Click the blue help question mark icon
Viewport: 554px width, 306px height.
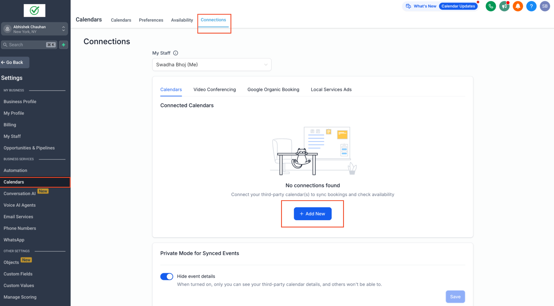531,6
